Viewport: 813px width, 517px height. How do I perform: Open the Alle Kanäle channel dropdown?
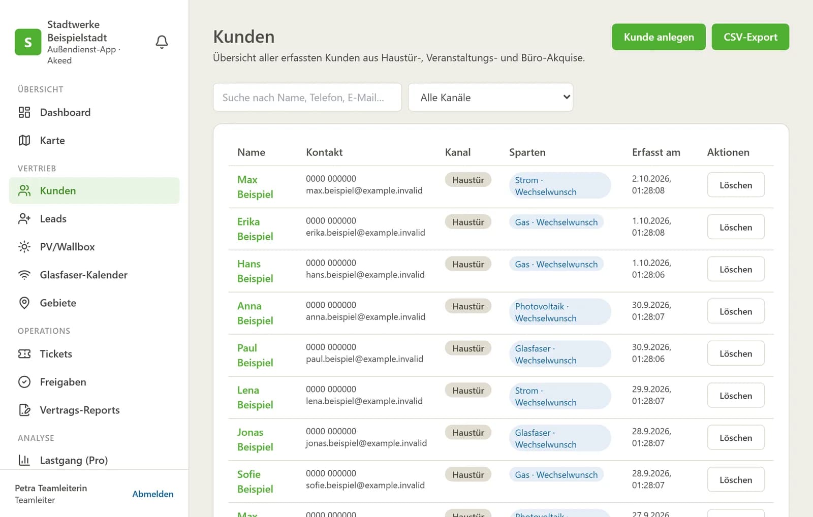[491, 97]
